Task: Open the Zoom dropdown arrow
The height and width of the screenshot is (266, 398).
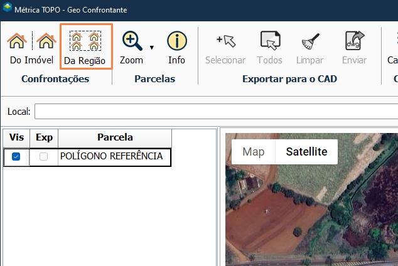Action: (x=152, y=48)
